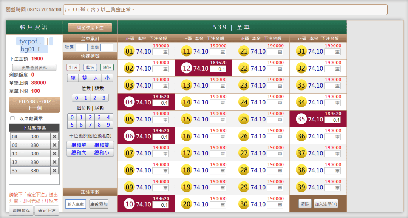Remove entry 12 from the bet staging list
408x218 pixels.
click(54, 162)
